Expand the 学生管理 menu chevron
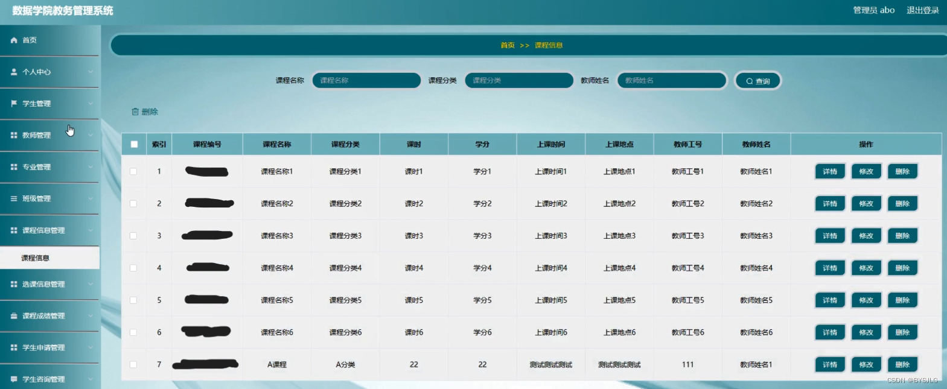This screenshot has width=947, height=389. click(91, 104)
